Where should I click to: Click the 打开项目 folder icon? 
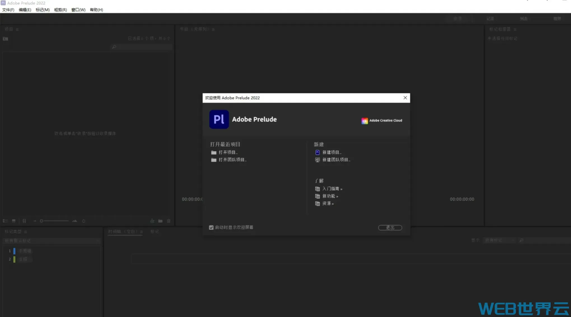(x=213, y=152)
